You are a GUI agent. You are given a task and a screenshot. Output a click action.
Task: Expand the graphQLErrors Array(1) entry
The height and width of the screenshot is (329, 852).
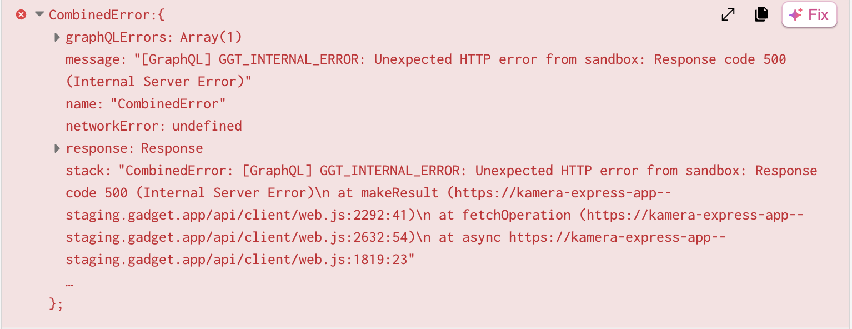pos(57,37)
